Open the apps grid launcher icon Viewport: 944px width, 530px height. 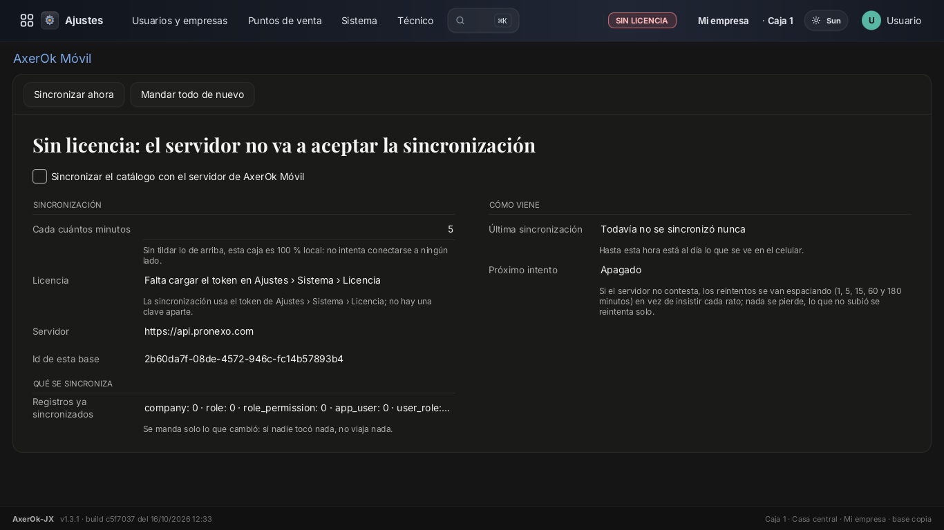click(x=27, y=21)
